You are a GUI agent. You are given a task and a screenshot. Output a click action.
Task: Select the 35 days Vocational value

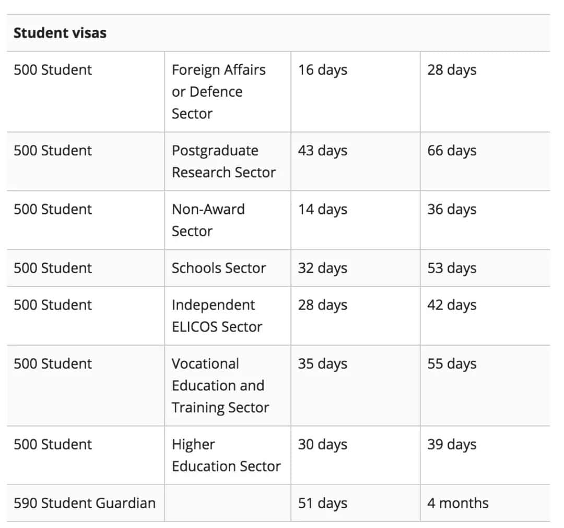323,364
